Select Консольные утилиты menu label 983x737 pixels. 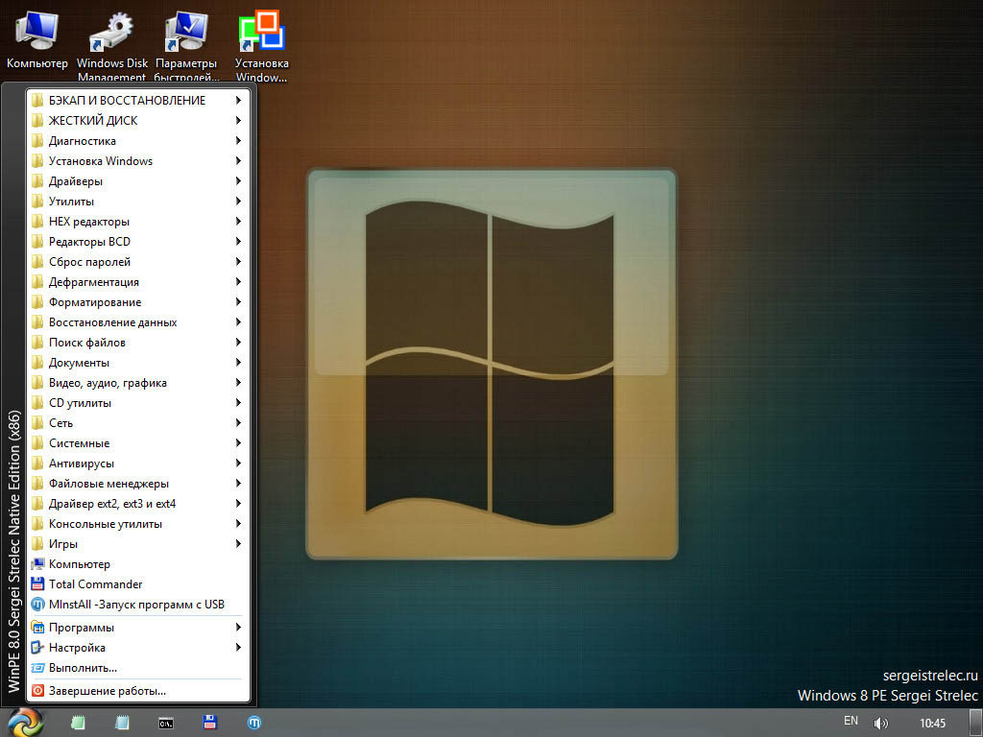click(106, 524)
